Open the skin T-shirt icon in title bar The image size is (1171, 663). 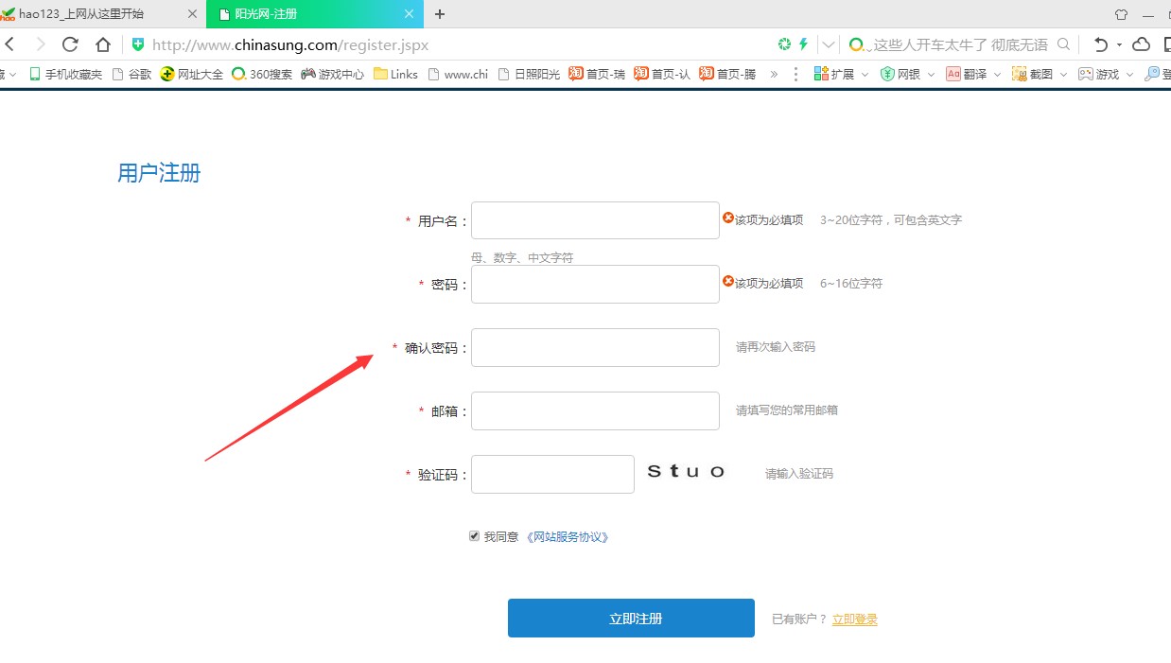pos(1122,14)
